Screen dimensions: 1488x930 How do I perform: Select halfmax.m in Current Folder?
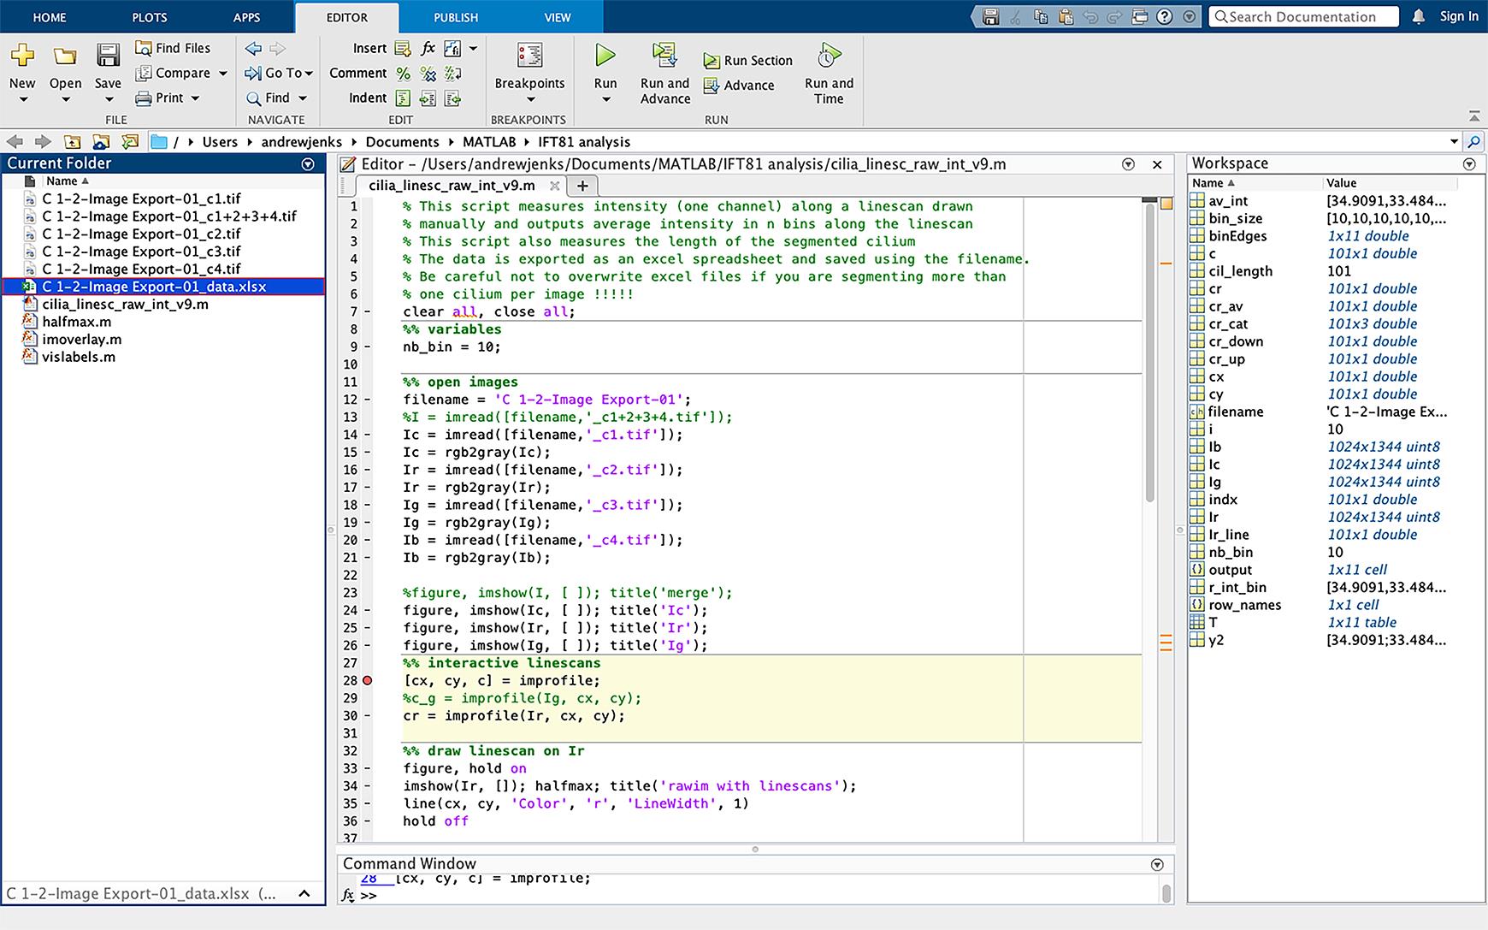pos(77,322)
